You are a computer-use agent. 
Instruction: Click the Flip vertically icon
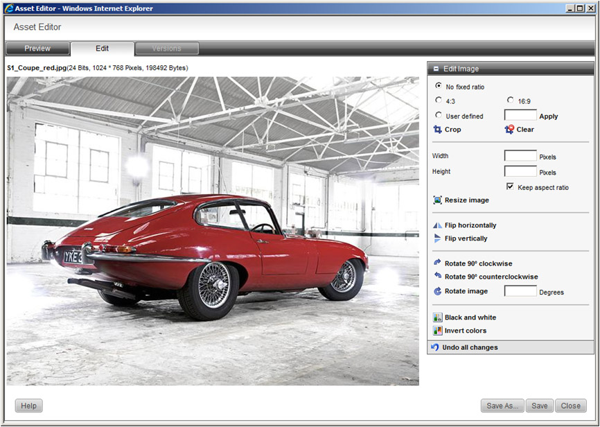(437, 238)
